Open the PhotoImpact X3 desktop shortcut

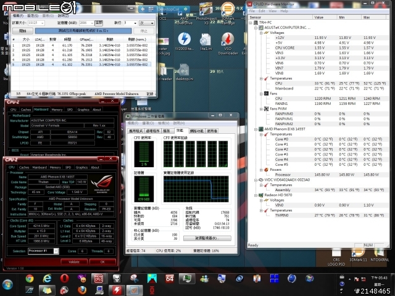[206, 13]
